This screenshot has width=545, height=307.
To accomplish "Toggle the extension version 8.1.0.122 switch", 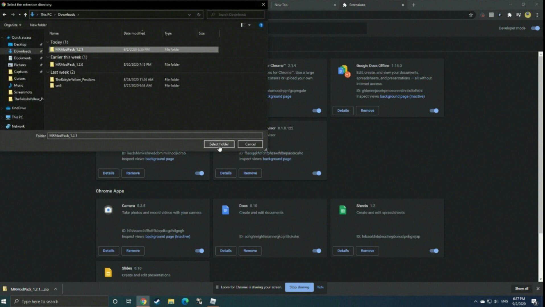I will 317,173.
